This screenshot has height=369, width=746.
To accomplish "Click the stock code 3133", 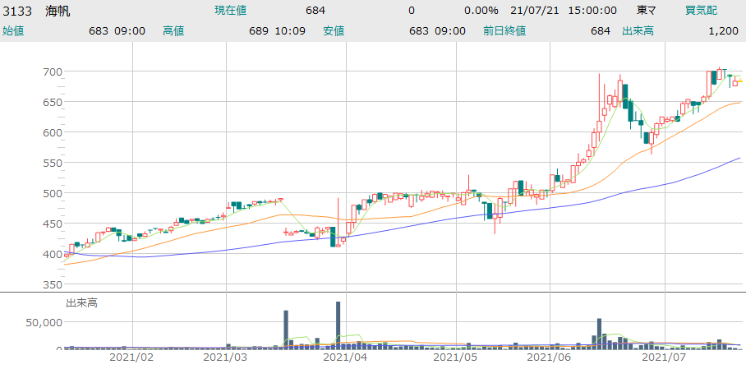I will [x=17, y=11].
